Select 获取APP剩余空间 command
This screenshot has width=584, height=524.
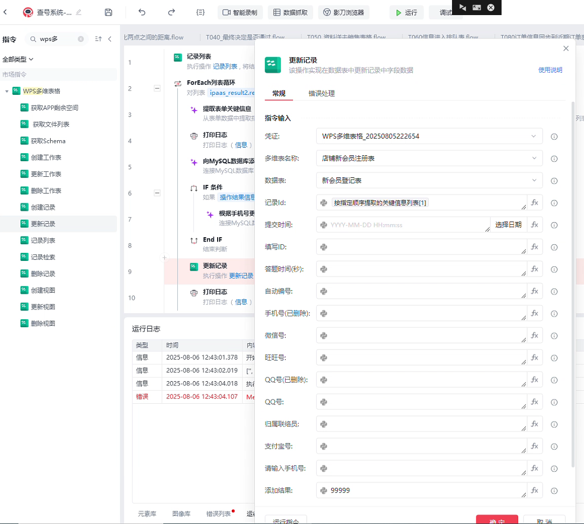pos(54,108)
